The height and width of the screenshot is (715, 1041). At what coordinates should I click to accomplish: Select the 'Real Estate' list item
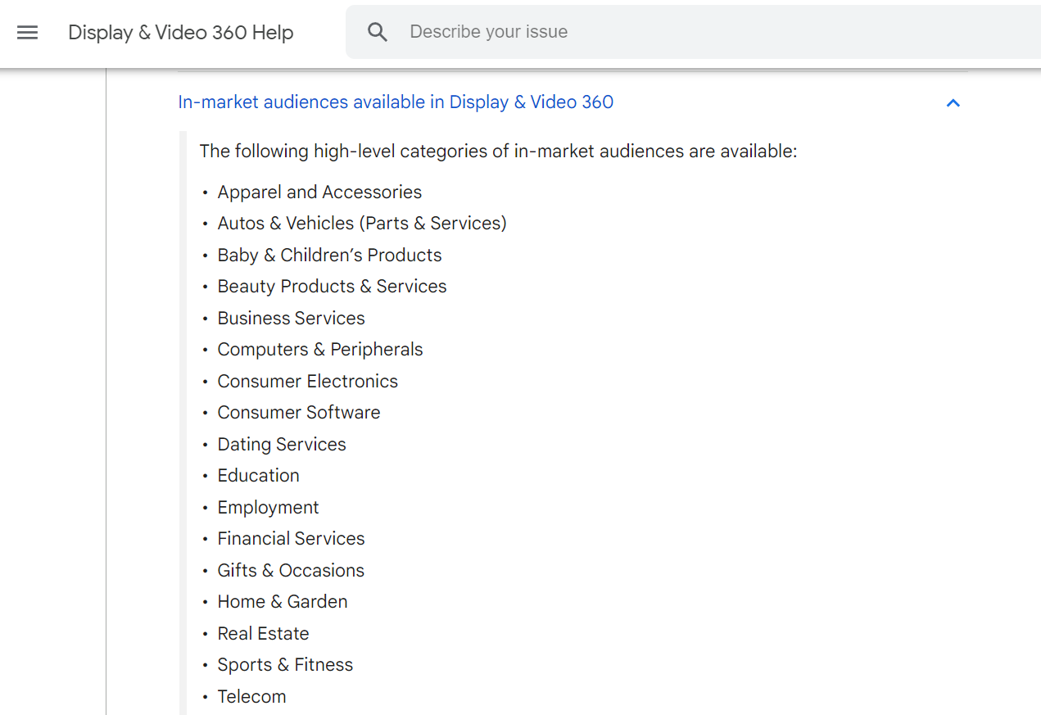coord(263,634)
